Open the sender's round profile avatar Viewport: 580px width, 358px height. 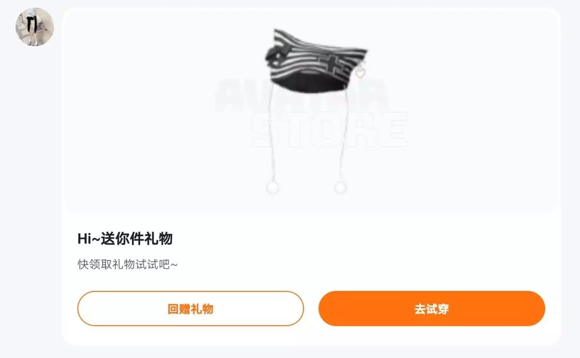point(35,27)
